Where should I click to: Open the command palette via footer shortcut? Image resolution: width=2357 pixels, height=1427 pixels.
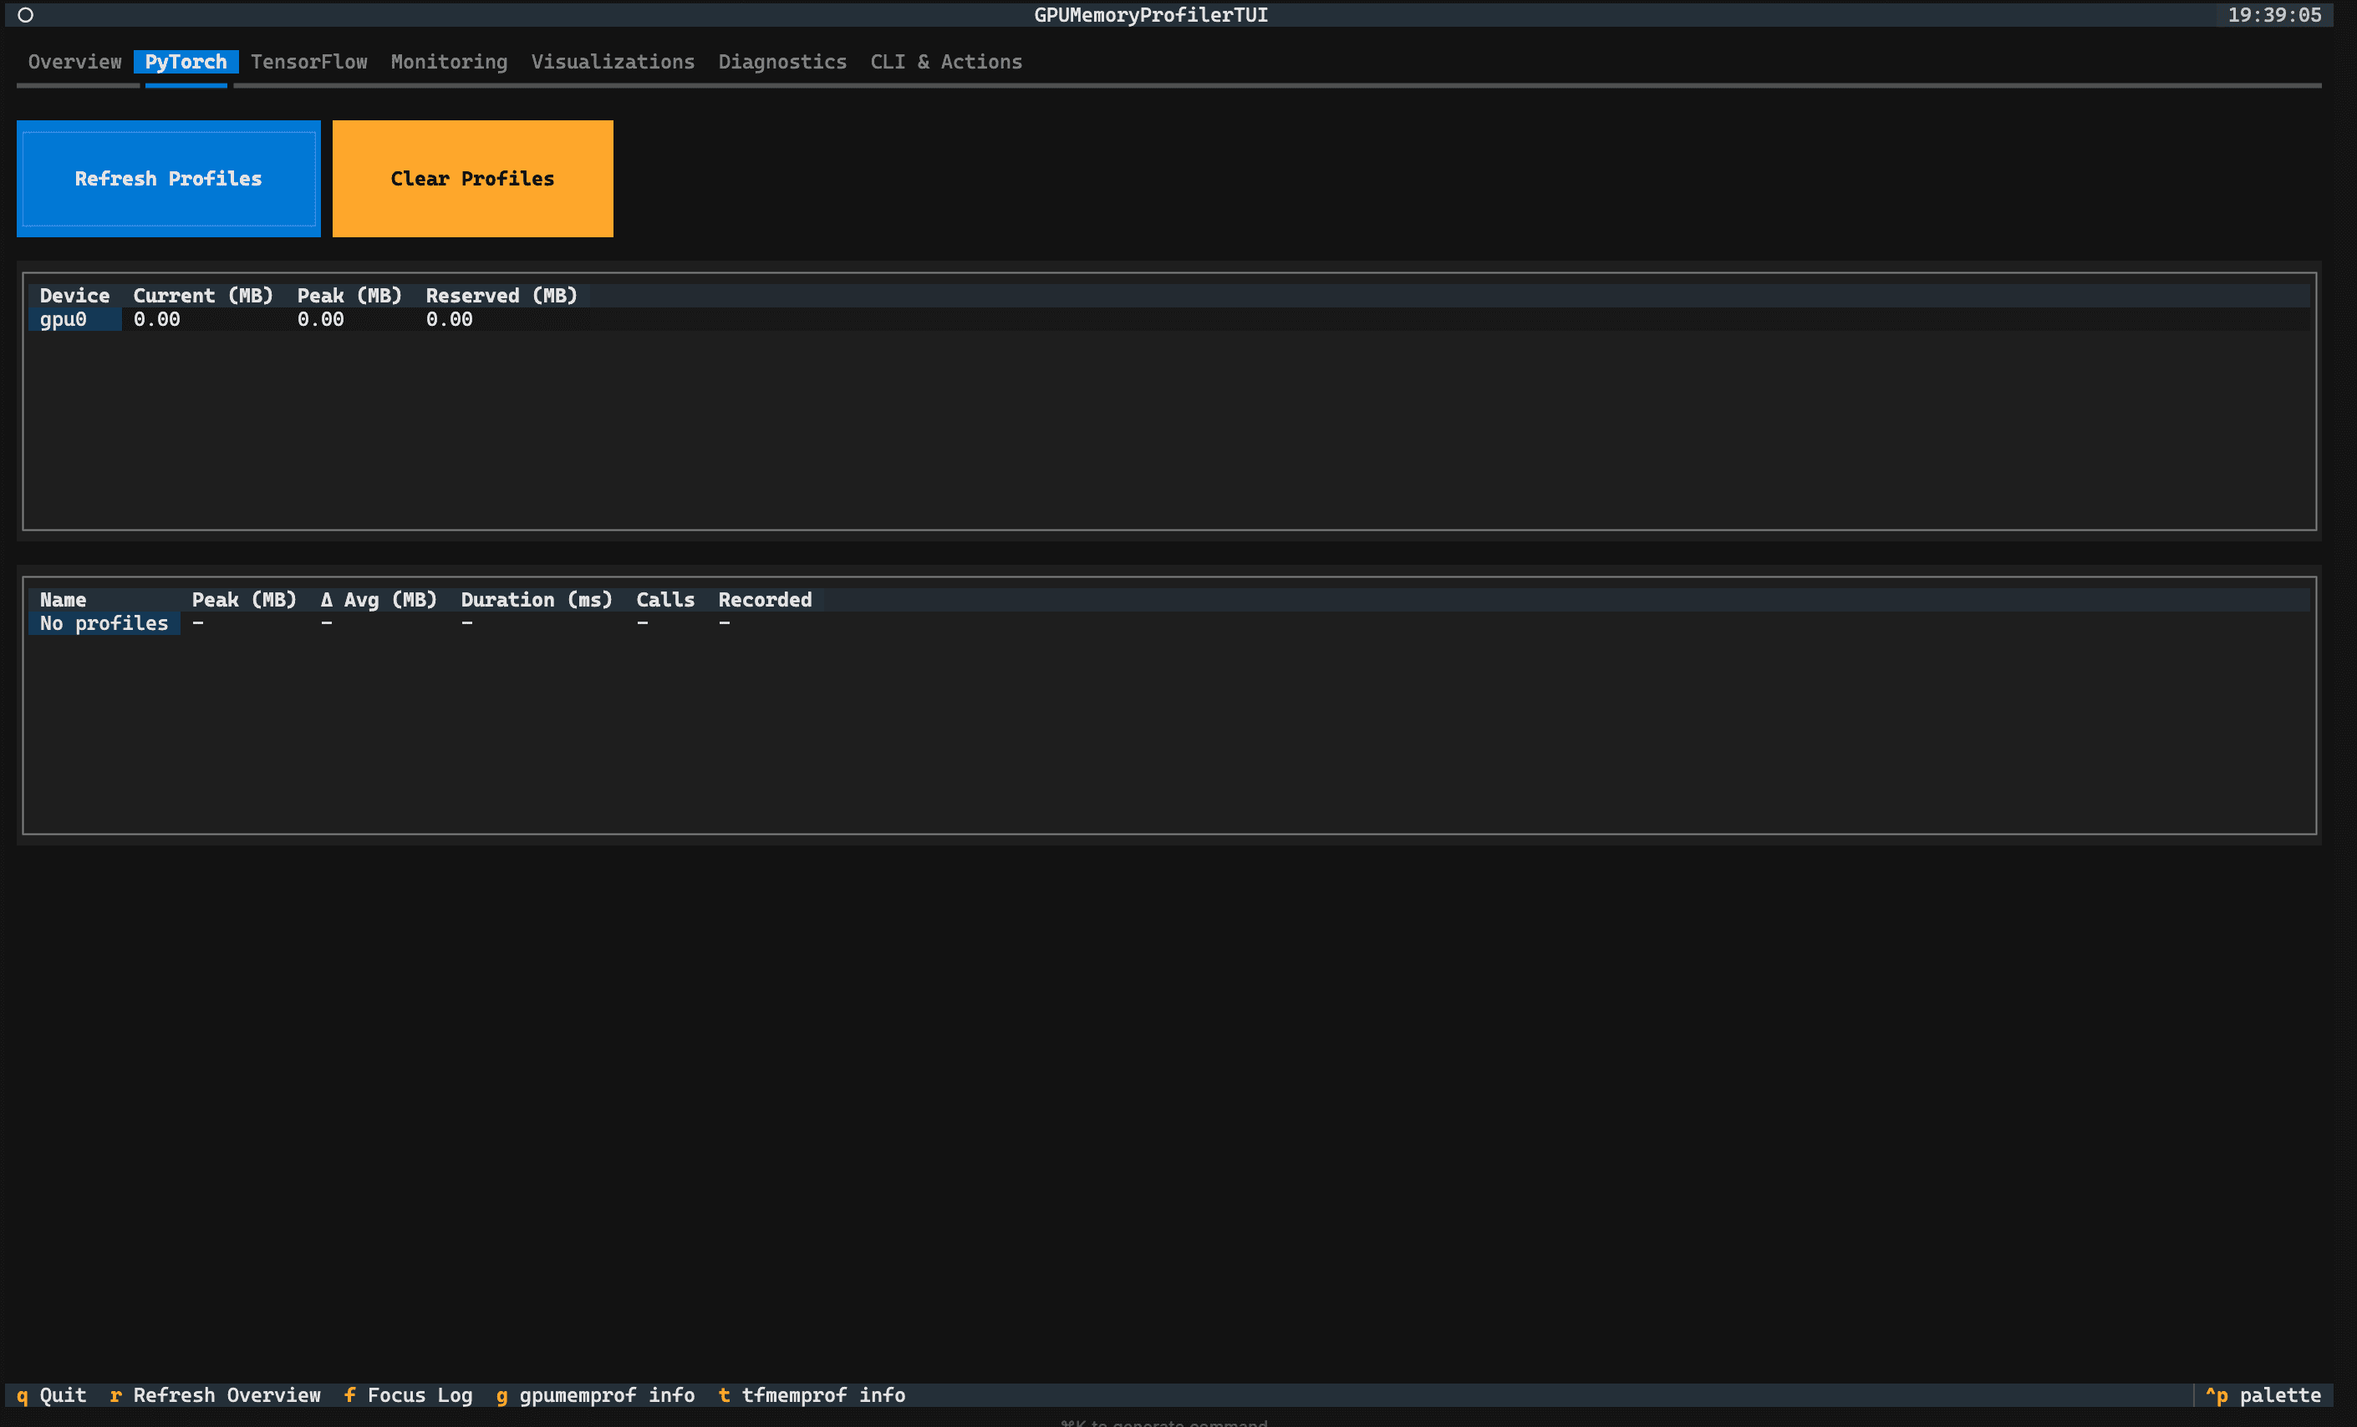[2266, 1394]
